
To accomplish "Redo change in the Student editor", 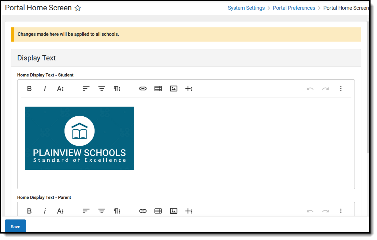I will point(325,89).
